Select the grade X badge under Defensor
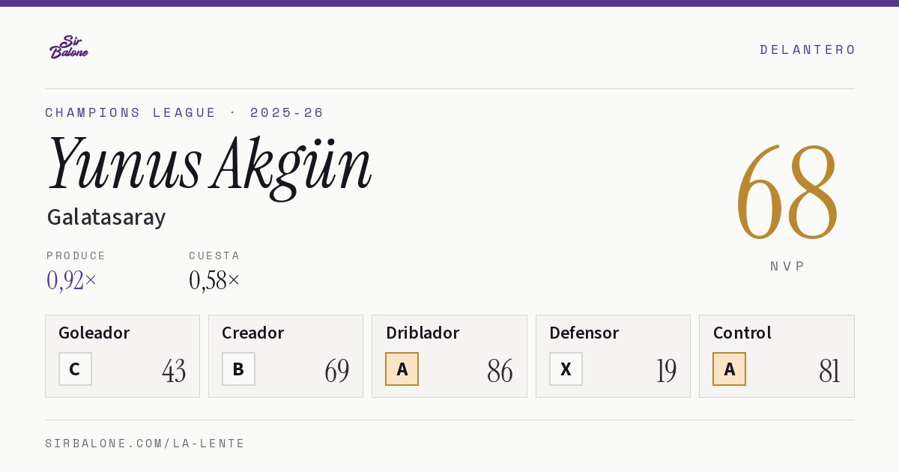Image resolution: width=899 pixels, height=472 pixels. (566, 369)
